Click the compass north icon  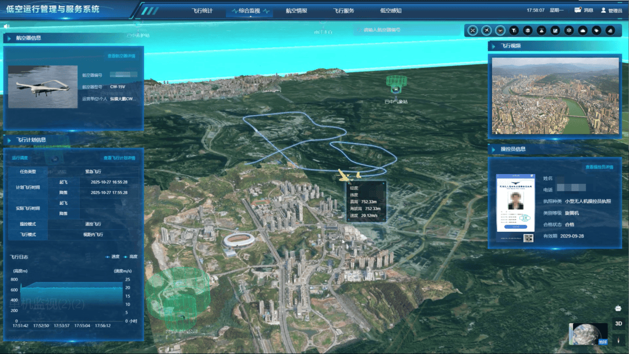click(x=619, y=338)
